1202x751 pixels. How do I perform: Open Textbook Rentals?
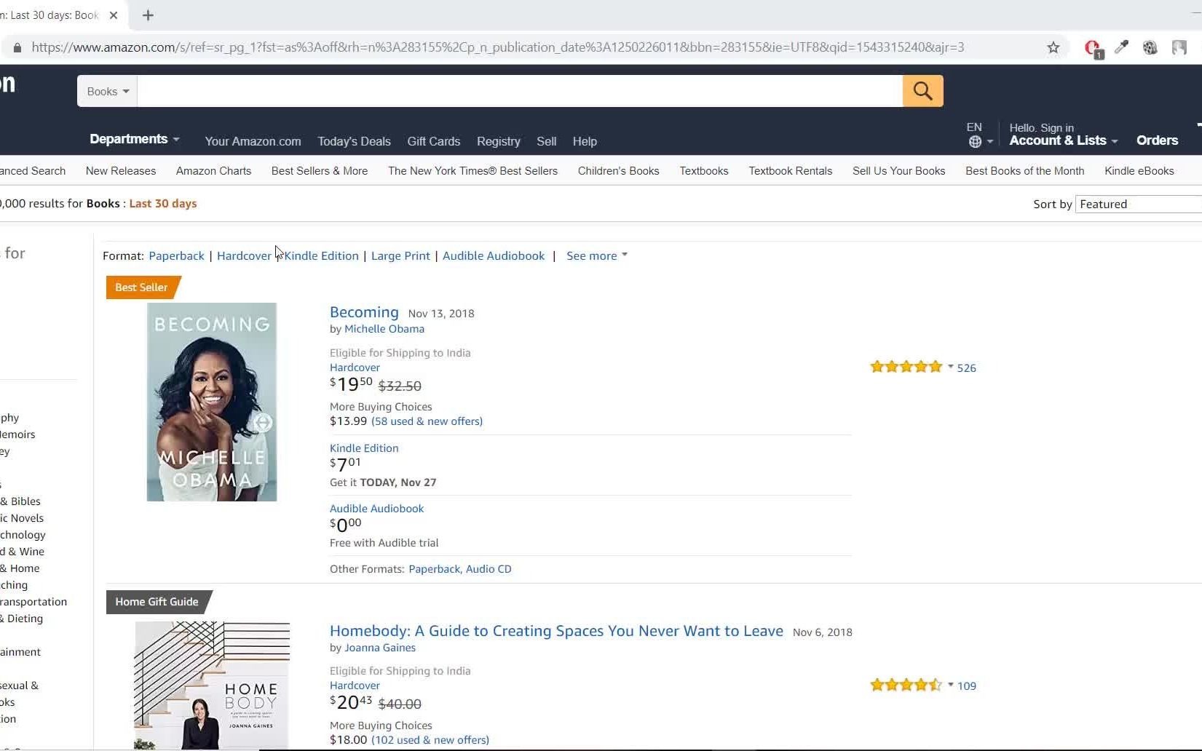tap(791, 171)
